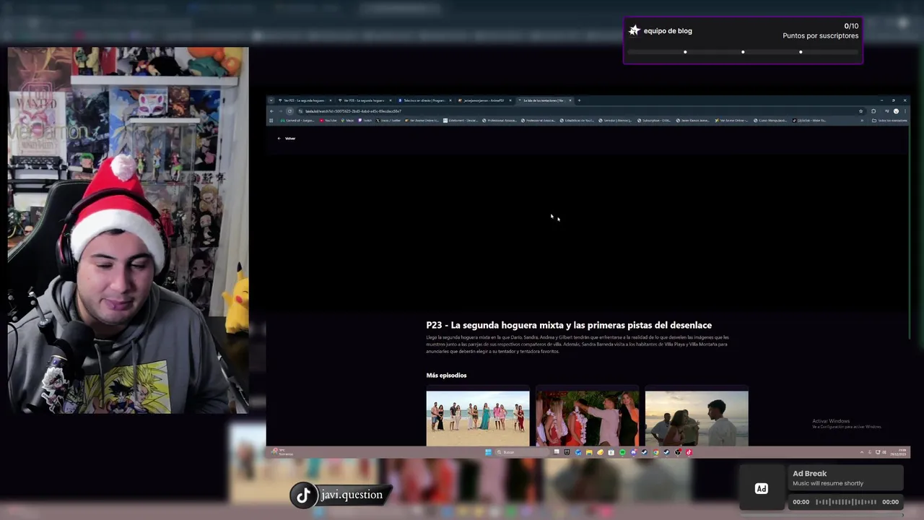Click the equipo de blog goal widget
Viewport: 924px width, 520px height.
743,40
